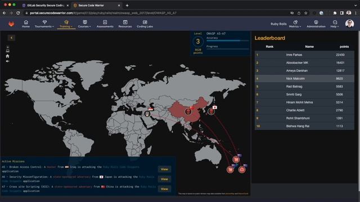Expand the Help dropdown
The width and height of the screenshot is (360, 202).
(335, 24)
